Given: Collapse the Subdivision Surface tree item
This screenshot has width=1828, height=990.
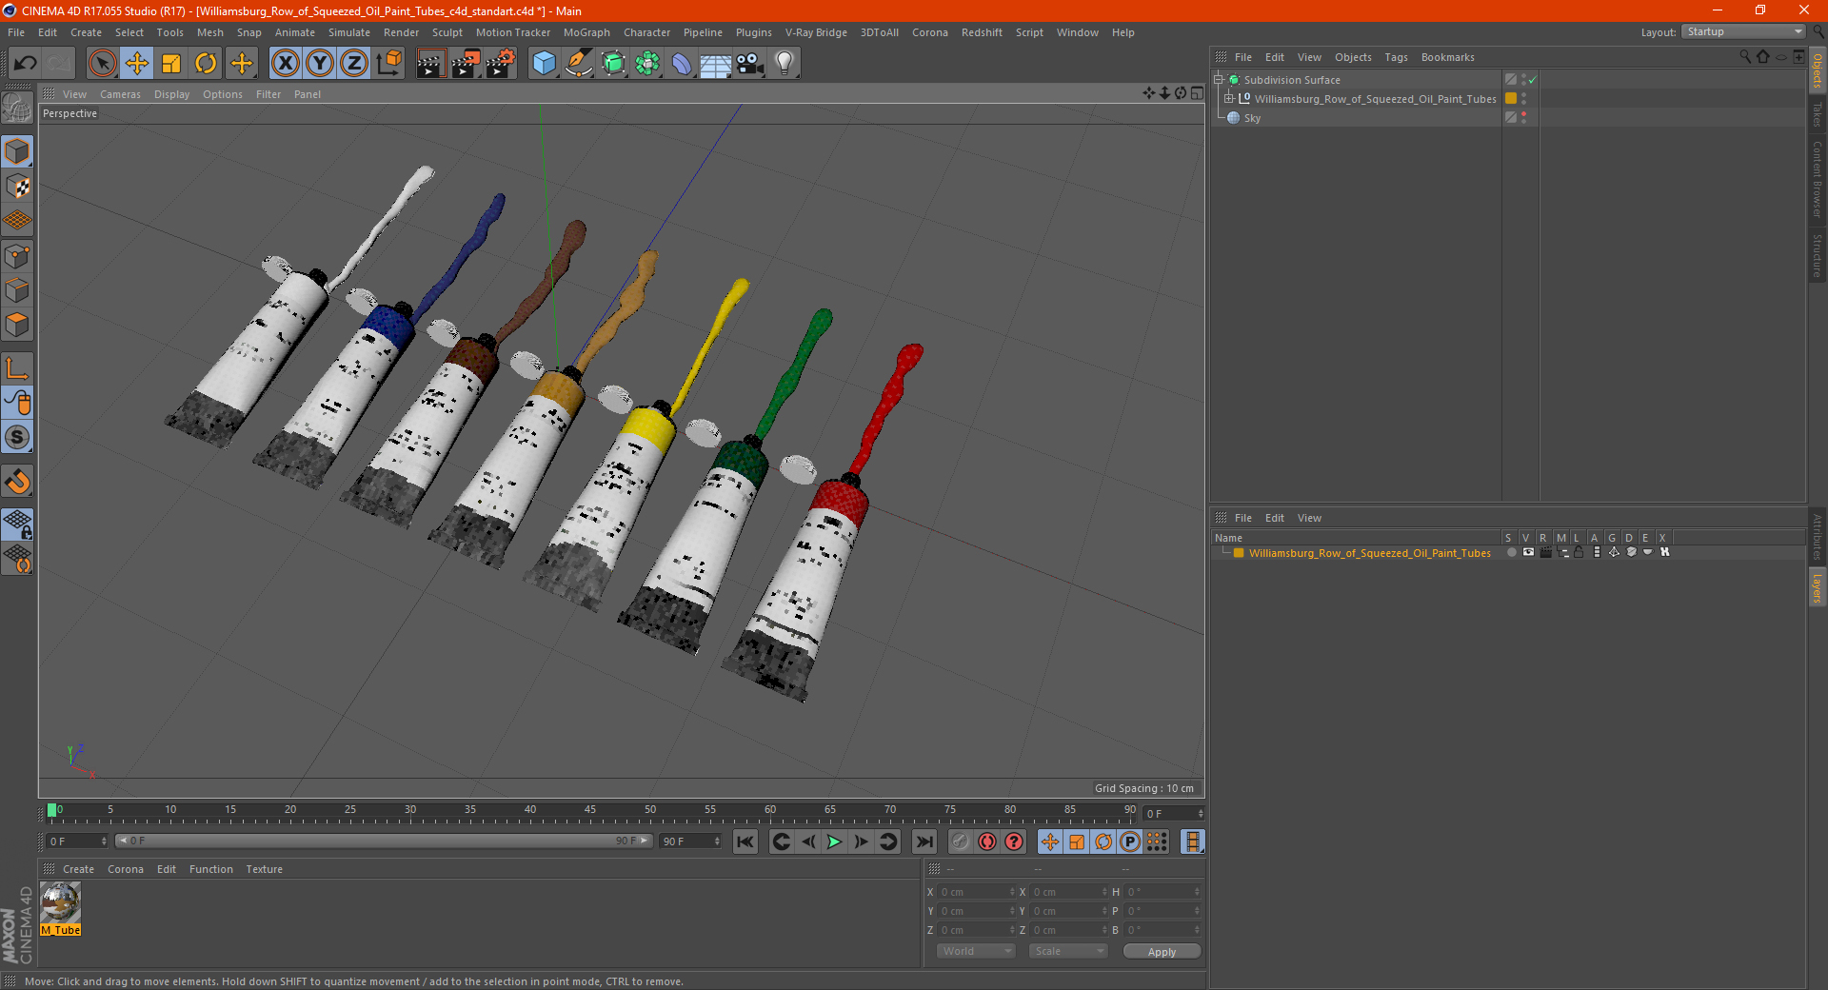Looking at the screenshot, I should click(x=1219, y=80).
